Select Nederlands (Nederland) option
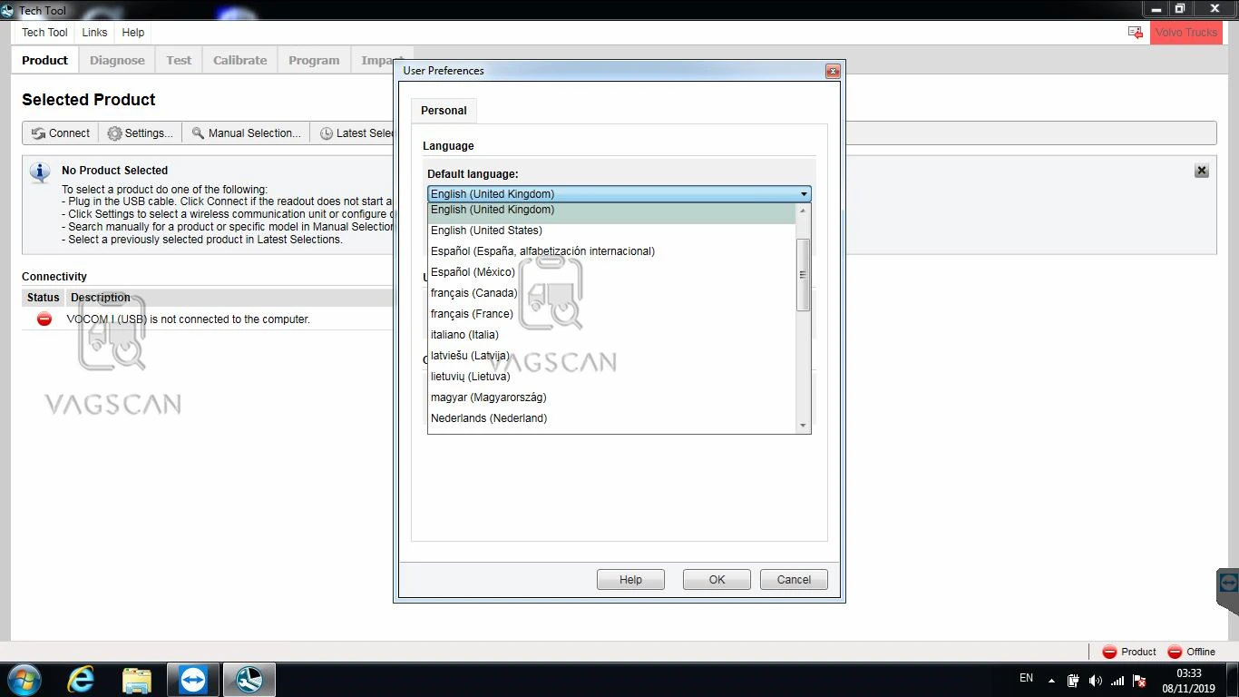The width and height of the screenshot is (1239, 697). [611, 418]
